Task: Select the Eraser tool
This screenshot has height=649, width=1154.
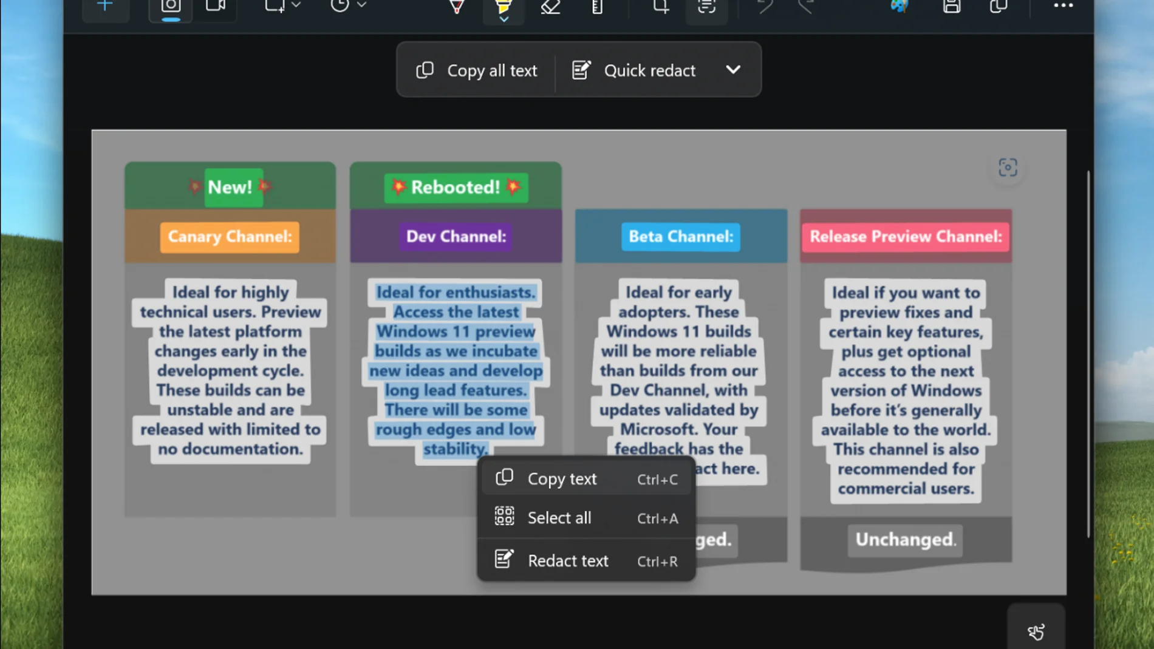Action: [x=550, y=7]
